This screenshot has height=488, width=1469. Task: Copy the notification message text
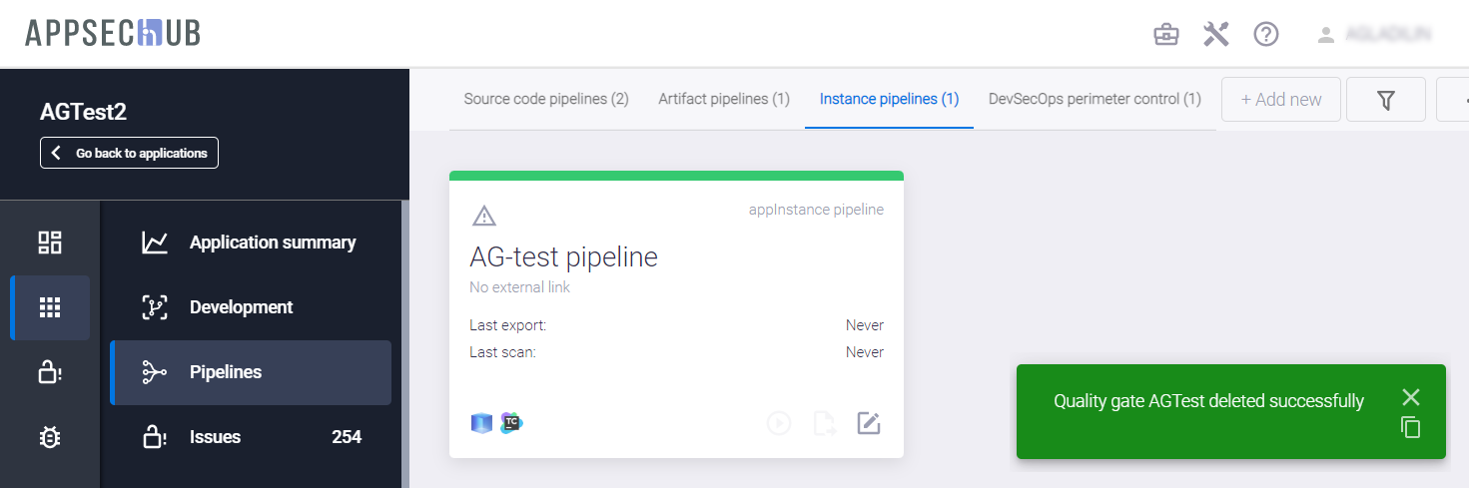click(1410, 428)
